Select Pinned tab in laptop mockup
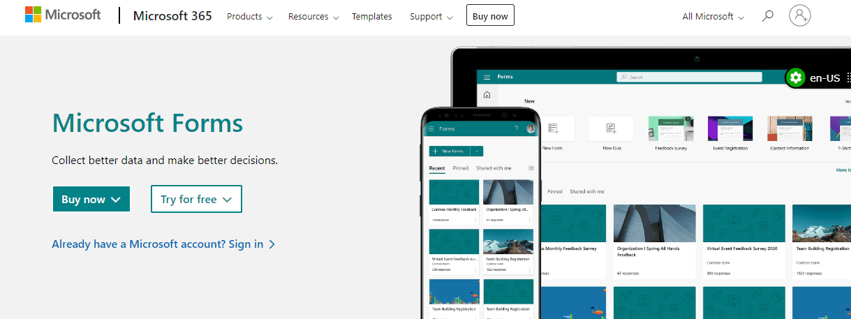 555,191
